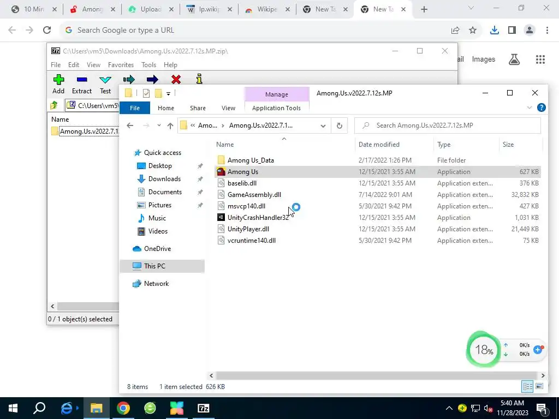Select the Among Us_Data folder
This screenshot has width=559, height=419.
[251, 160]
